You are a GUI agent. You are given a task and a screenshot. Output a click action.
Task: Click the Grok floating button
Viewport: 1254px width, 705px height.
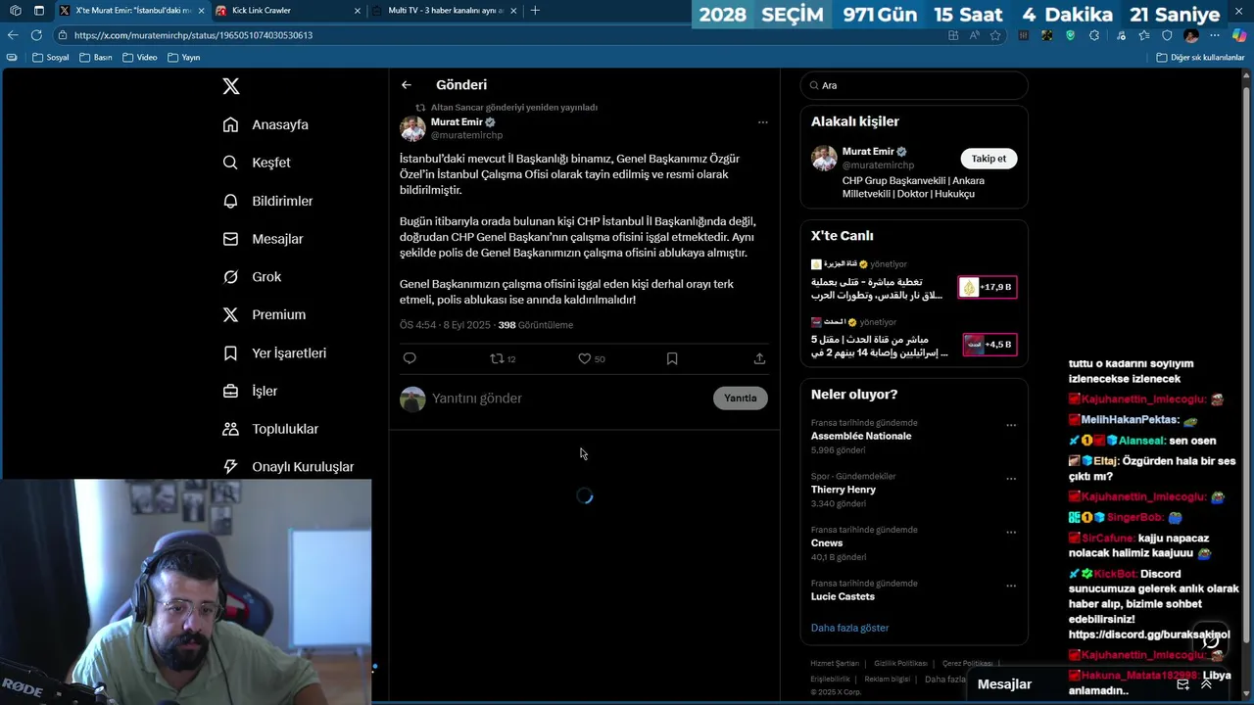tap(1211, 641)
